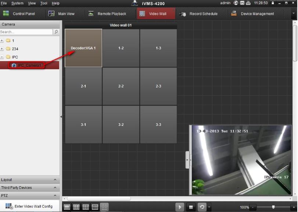This screenshot has height=212, width=298.
Task: Click the camera search magnifier icon
Action: pyautogui.click(x=56, y=32)
